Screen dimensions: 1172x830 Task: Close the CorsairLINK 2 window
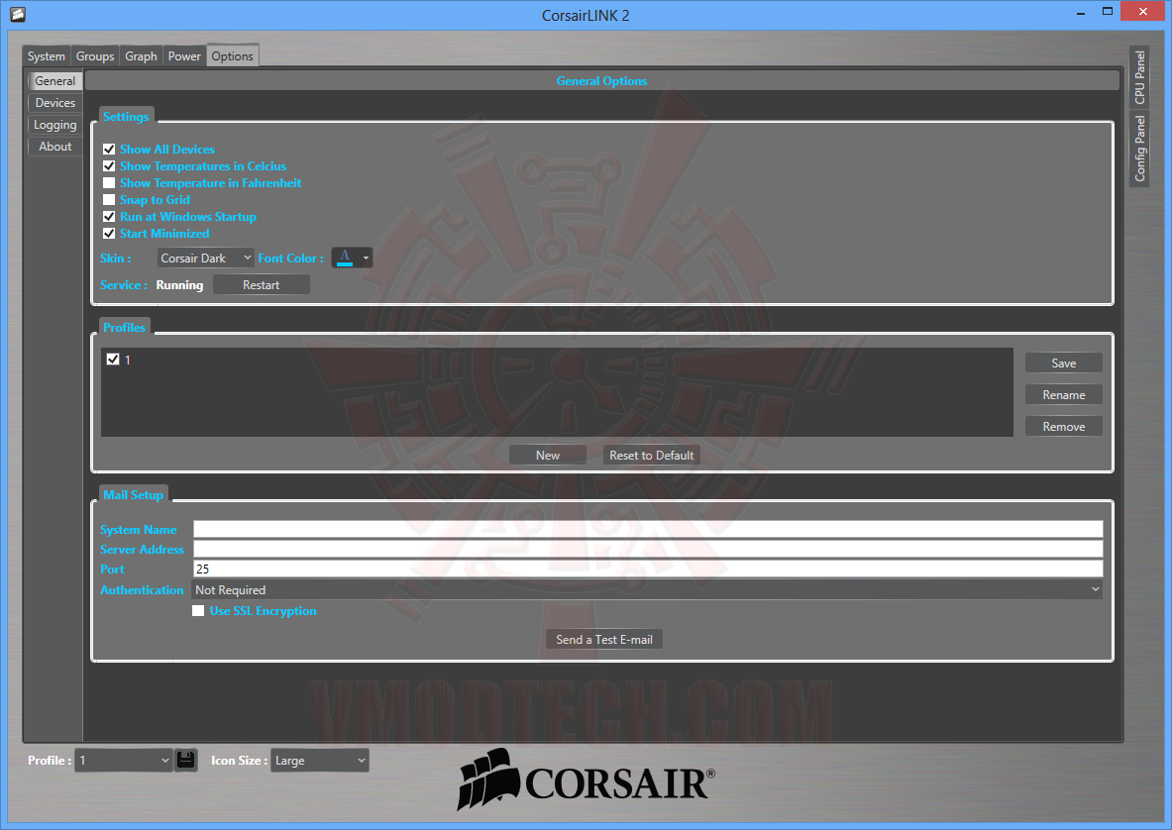coord(1143,12)
